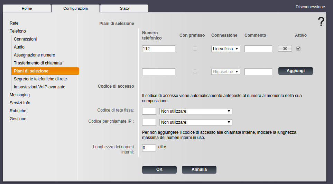This screenshot has width=333, height=184.
Task: Click the Annulla button
Action: (x=199, y=169)
